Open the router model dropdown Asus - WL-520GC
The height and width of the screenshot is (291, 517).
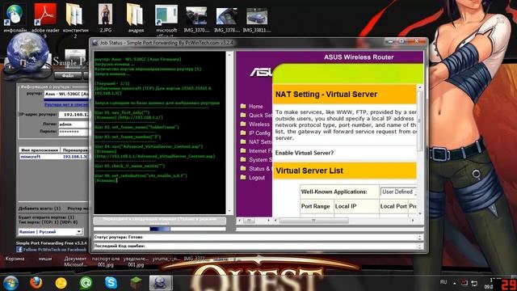[66, 94]
